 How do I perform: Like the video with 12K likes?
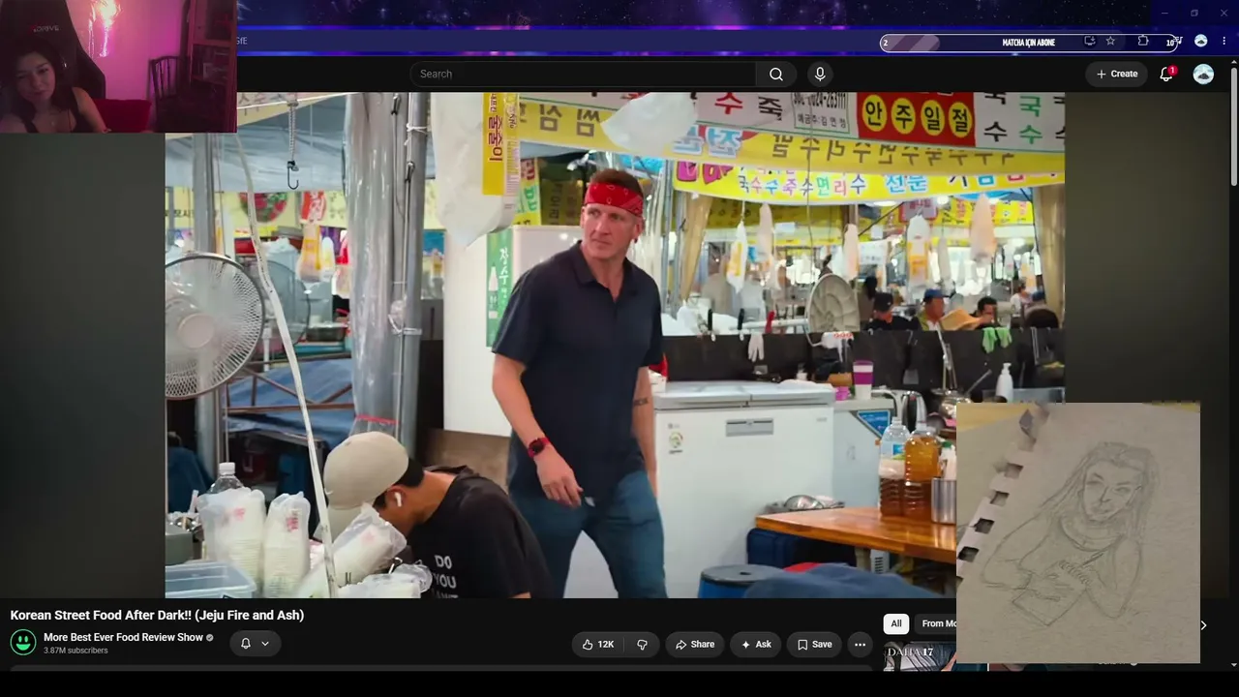597,644
